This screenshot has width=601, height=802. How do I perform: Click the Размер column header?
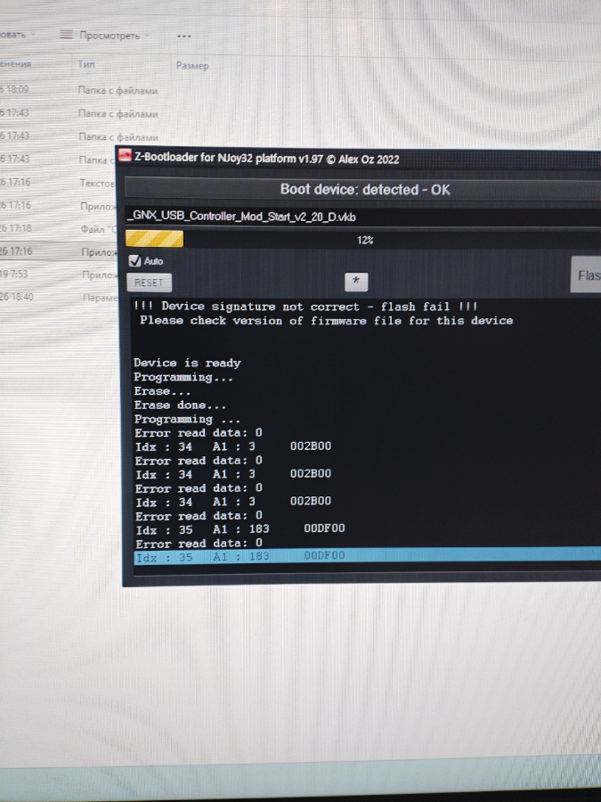[x=192, y=66]
